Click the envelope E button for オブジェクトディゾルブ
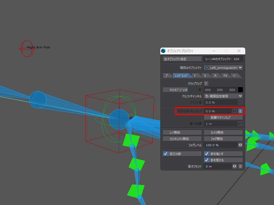 coord(240,111)
